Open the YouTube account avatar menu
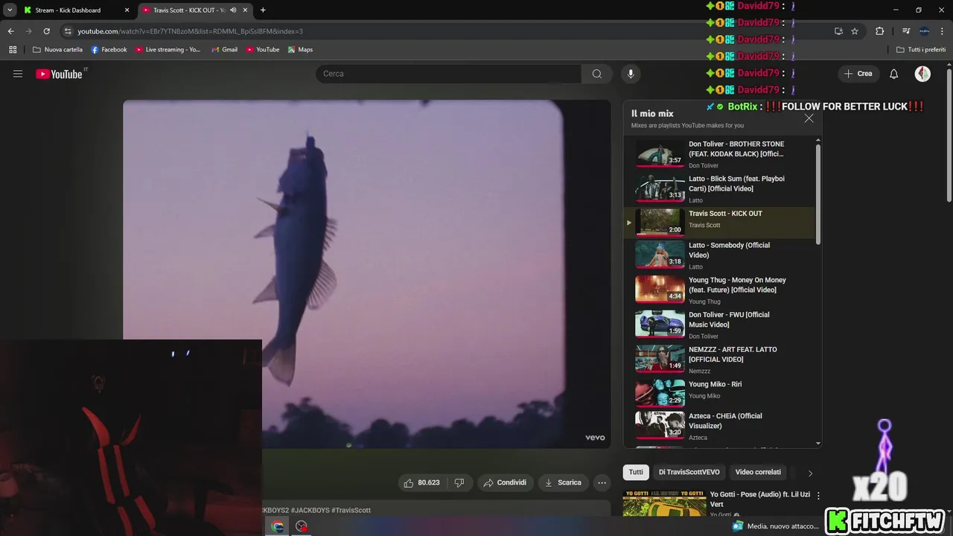The image size is (953, 536). pyautogui.click(x=922, y=74)
